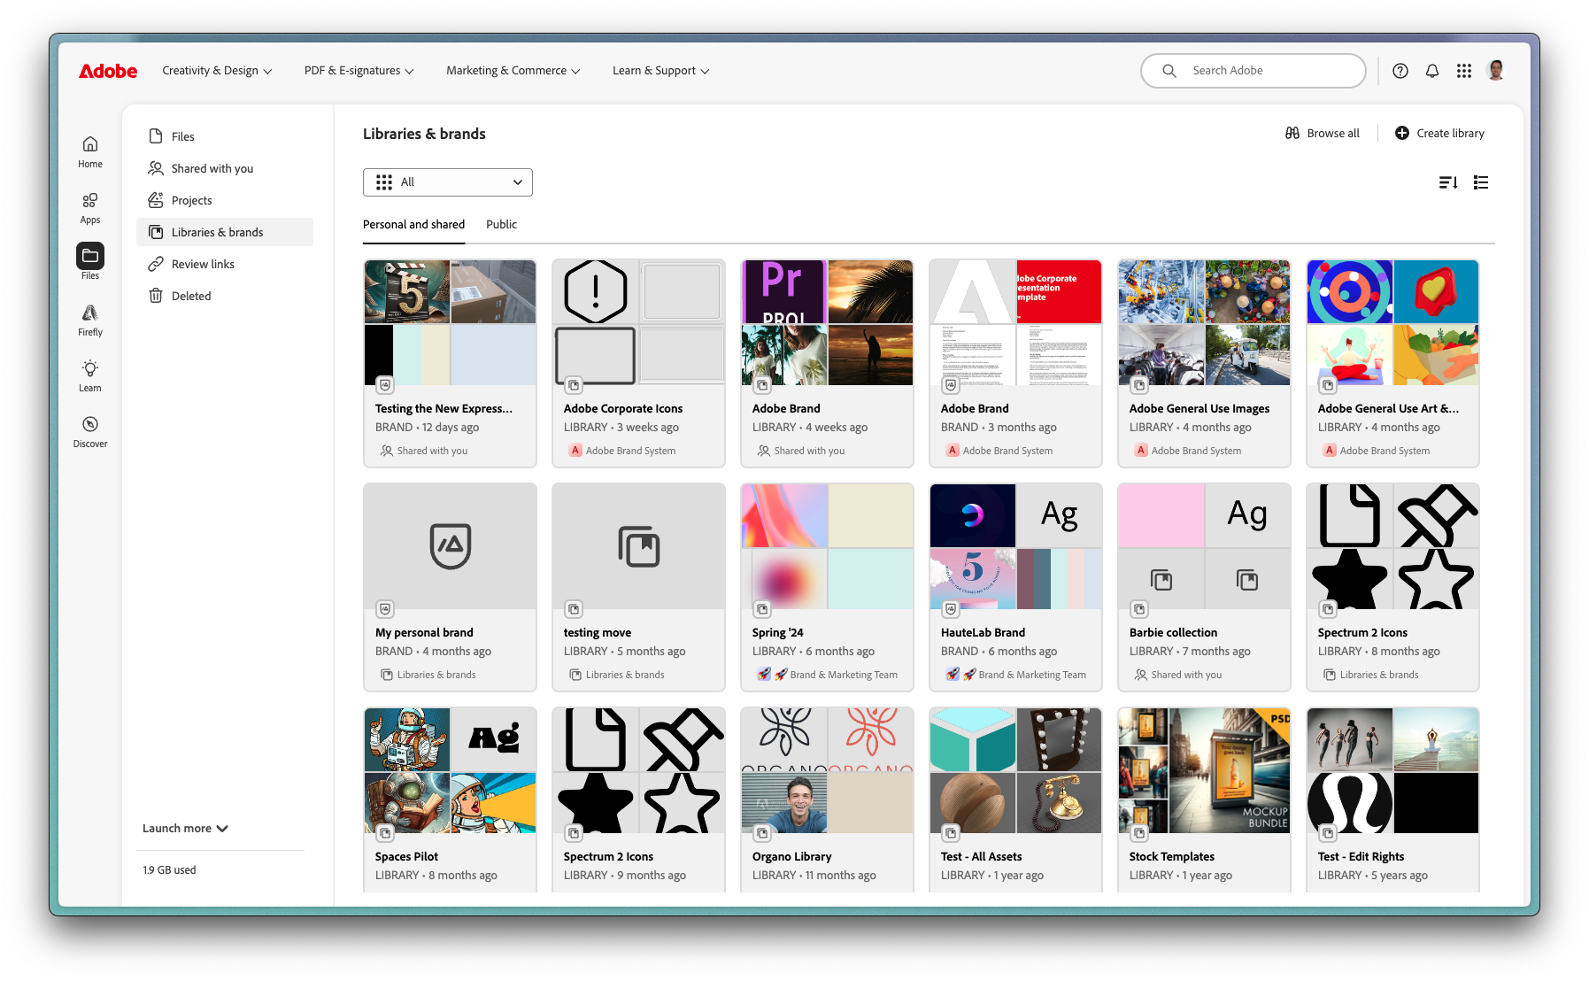Screen dimensions: 1589x981
Task: Click the library icon on testing move thumbnail
Action: pyautogui.click(x=638, y=546)
